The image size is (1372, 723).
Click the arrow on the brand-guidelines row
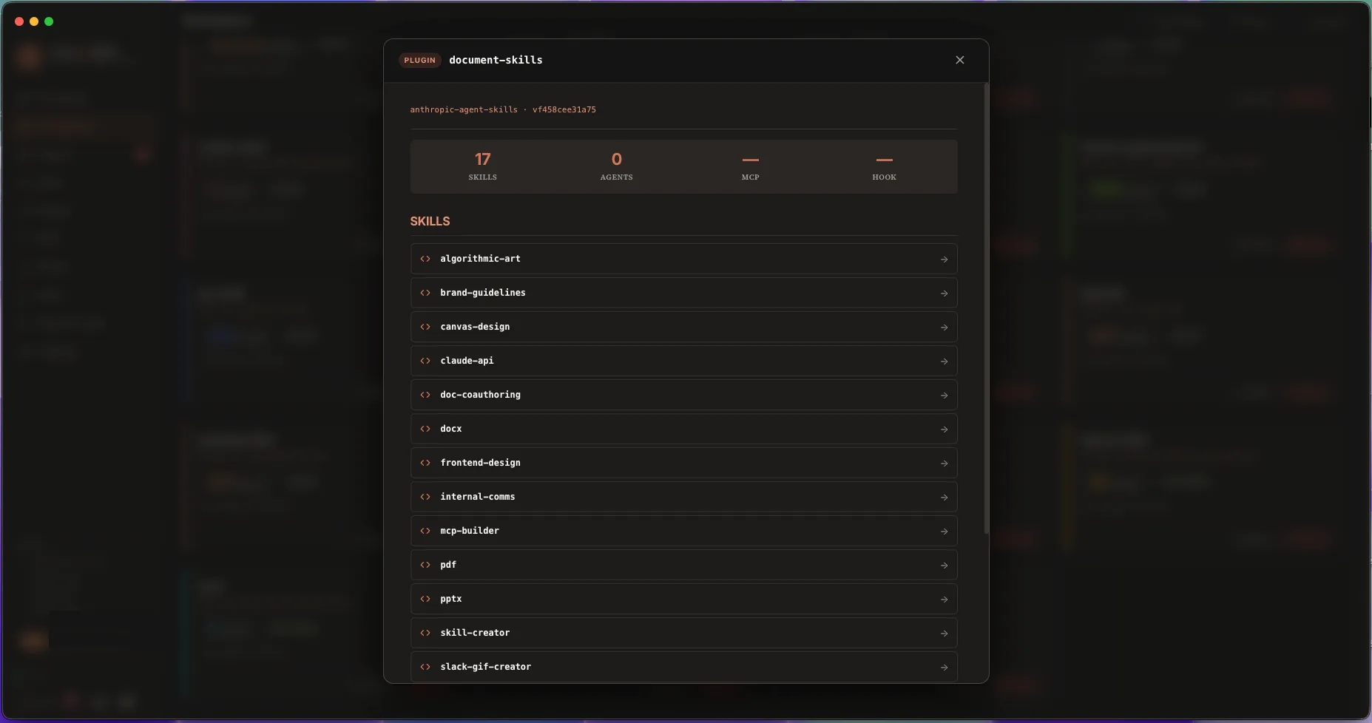coord(944,293)
